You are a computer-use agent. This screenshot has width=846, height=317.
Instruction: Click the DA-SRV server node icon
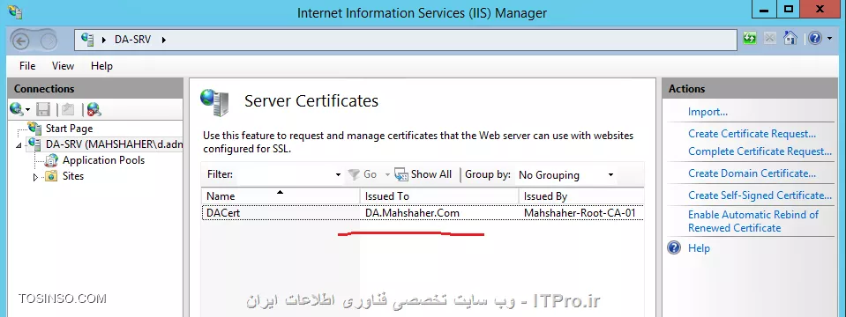coord(35,144)
